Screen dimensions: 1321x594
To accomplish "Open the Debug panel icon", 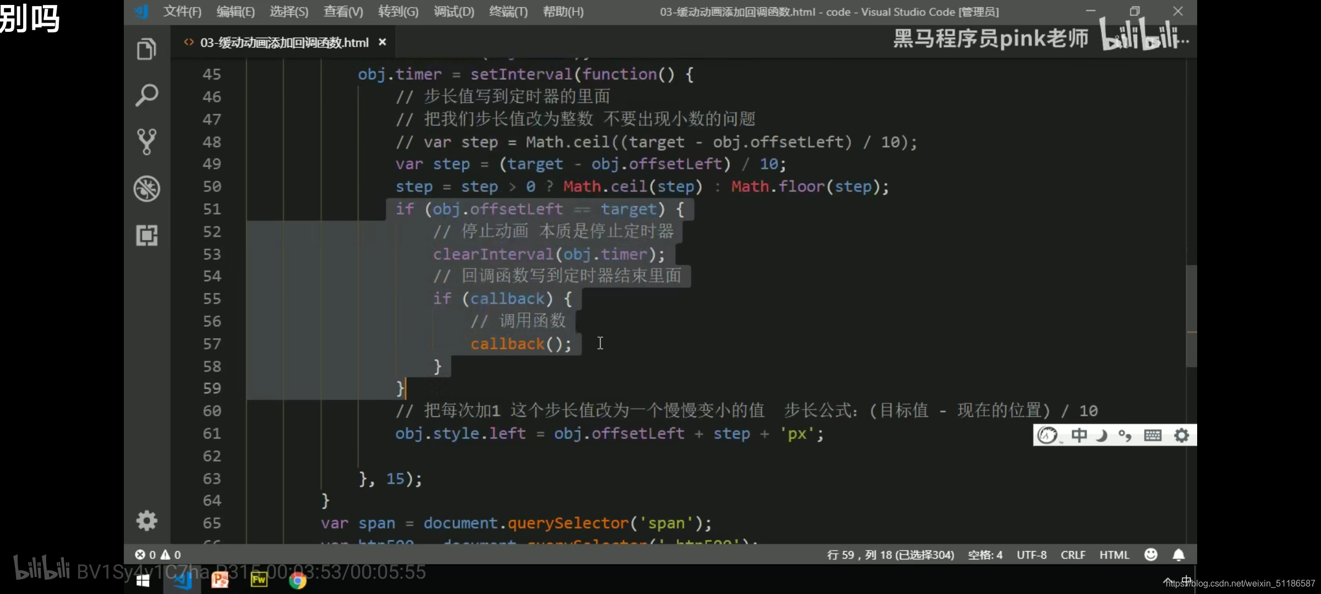I will 146,189.
